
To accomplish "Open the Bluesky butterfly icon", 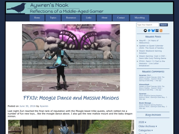I will pyautogui.click(x=153, y=30).
